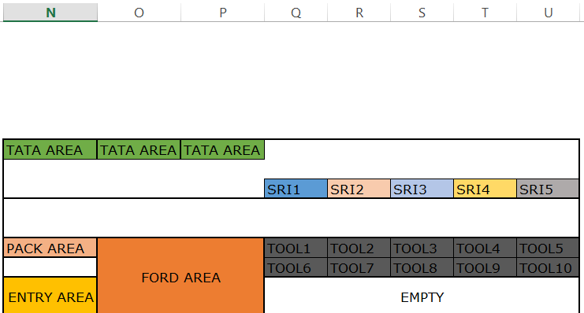Screen dimensions: 584x313
Task: Select column N header
Action: coord(50,13)
